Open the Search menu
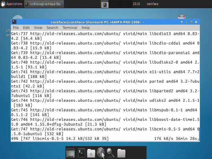This screenshot has height=159, width=212. 52,28
